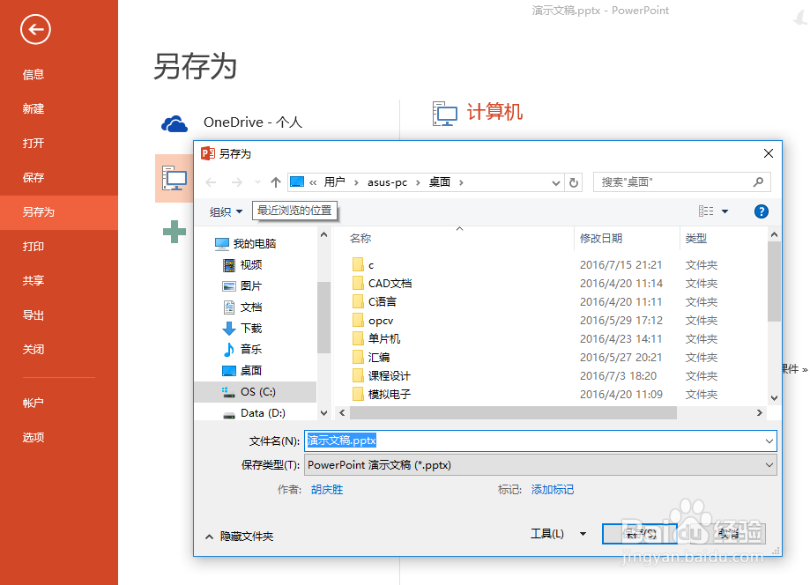Image resolution: width=810 pixels, height=585 pixels.
Task: Expand the file name history dropdown
Action: (x=769, y=441)
